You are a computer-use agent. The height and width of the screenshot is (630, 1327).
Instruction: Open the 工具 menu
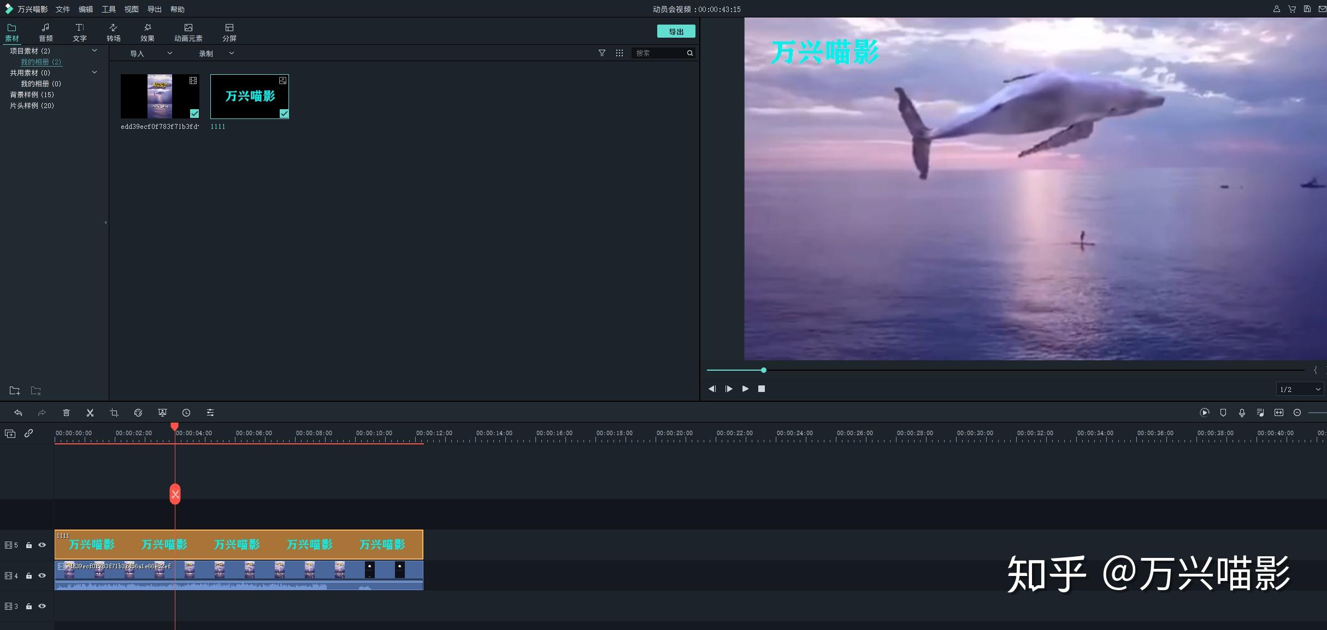tap(108, 9)
